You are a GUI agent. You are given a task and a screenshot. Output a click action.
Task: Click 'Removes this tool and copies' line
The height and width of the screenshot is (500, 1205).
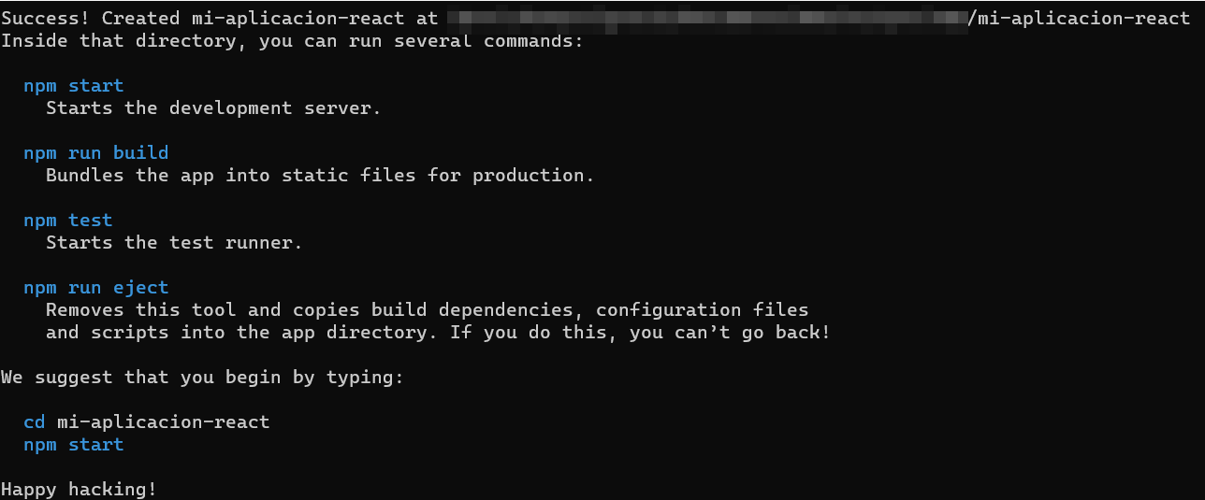pyautogui.click(x=428, y=309)
